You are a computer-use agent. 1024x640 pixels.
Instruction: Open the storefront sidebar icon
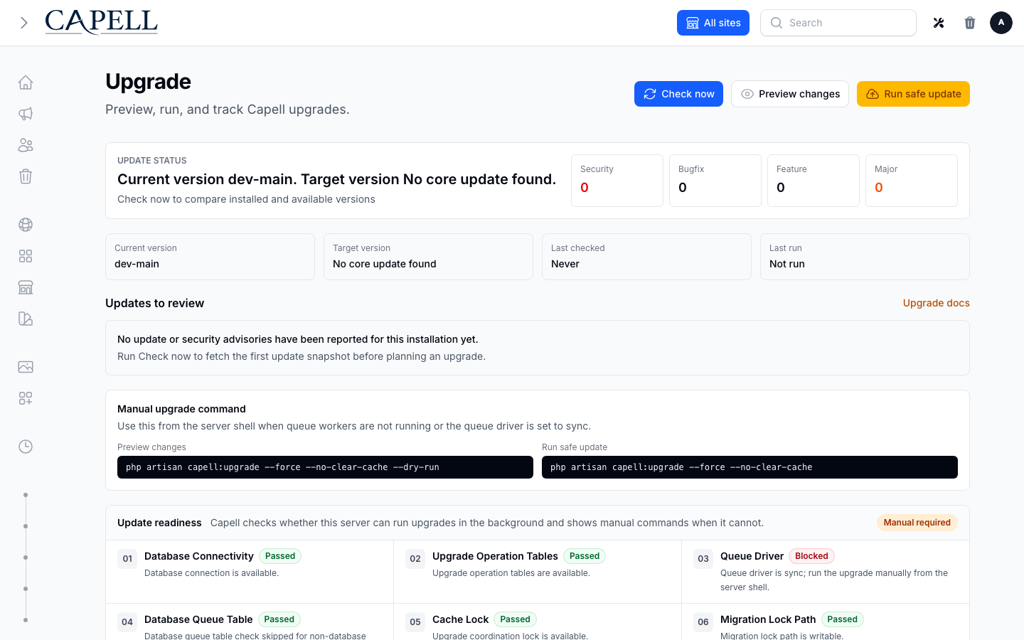click(x=26, y=287)
